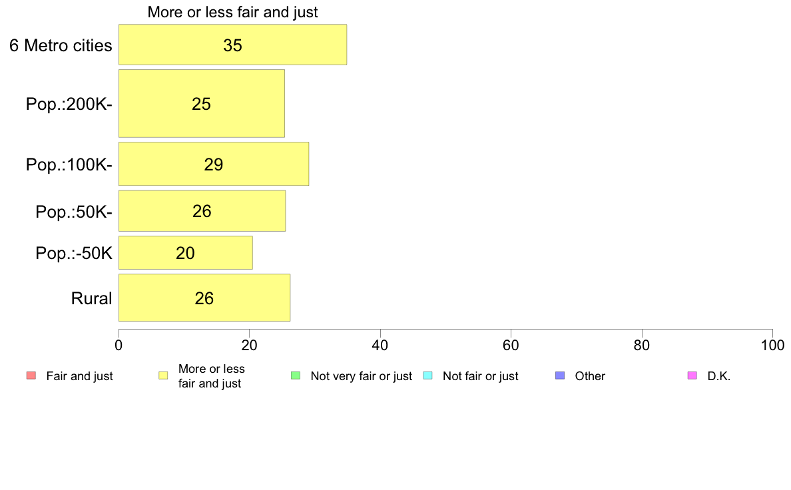Select the Pop.:50K- bar showing 26

click(x=202, y=211)
